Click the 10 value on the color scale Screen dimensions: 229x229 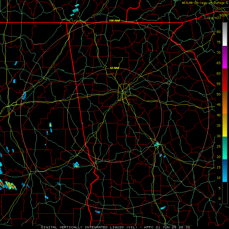click(x=219, y=178)
